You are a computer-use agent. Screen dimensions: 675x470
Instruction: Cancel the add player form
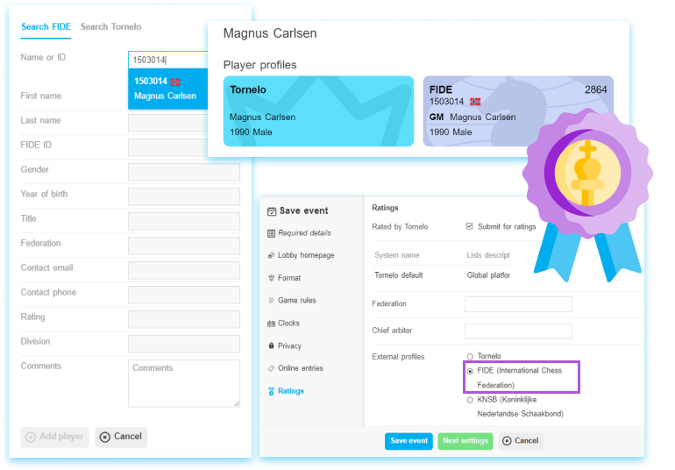pyautogui.click(x=121, y=437)
